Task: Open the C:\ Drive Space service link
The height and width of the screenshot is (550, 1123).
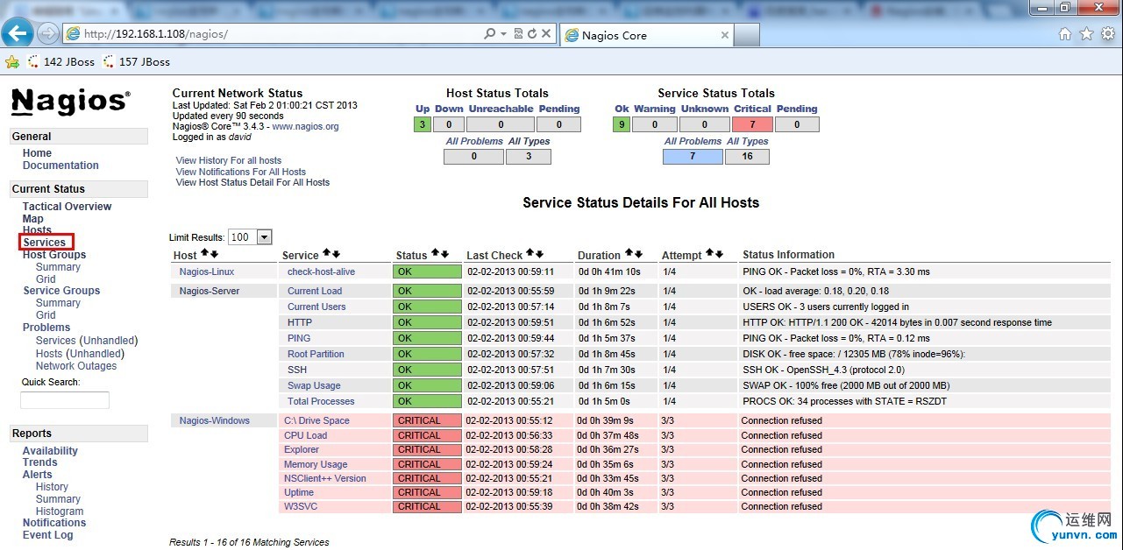Action: [x=316, y=420]
